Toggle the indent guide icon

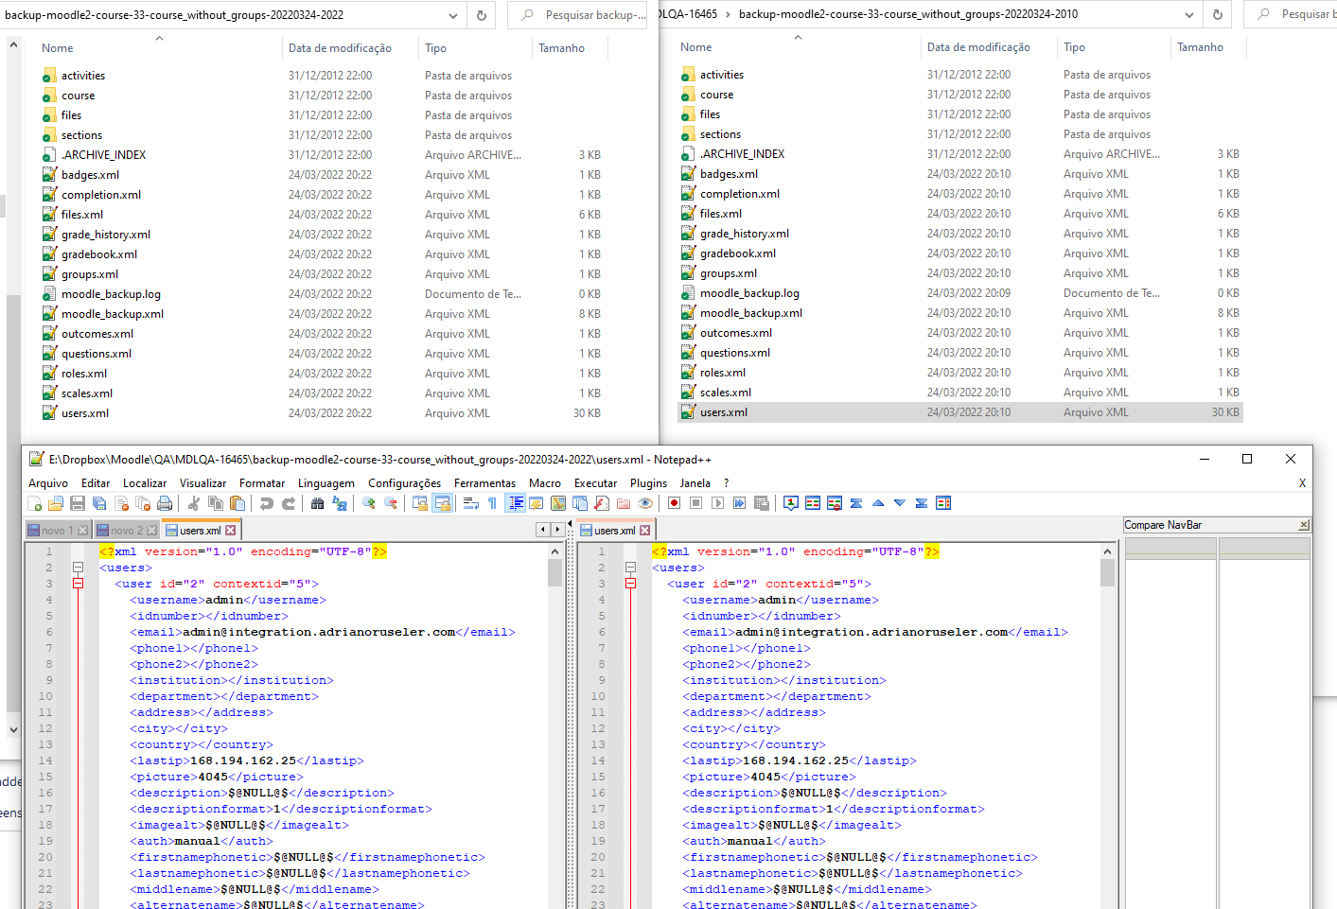click(515, 503)
